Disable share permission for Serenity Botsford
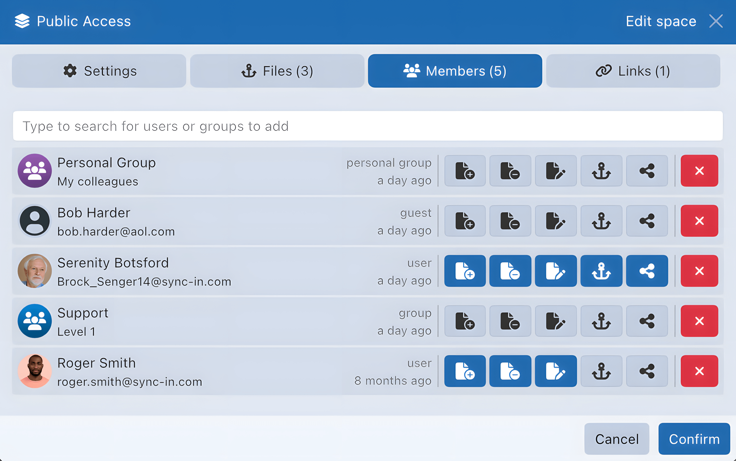736x461 pixels. click(x=647, y=271)
